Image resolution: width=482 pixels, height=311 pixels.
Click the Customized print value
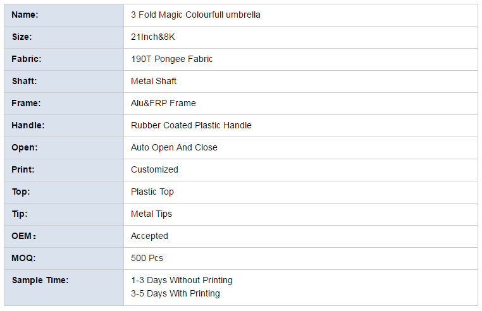[154, 169]
